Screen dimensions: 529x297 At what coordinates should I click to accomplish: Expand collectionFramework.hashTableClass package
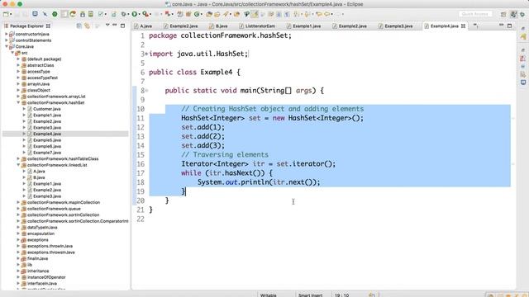(18, 158)
